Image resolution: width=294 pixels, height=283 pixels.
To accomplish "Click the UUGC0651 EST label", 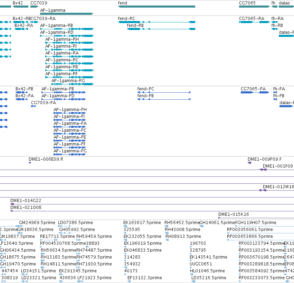I will [201, 264].
